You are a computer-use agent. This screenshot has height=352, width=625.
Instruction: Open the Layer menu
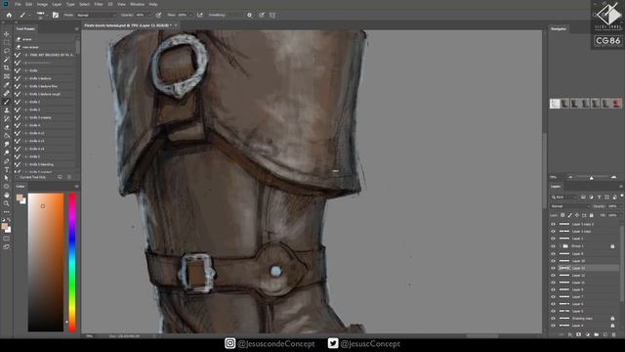pos(57,4)
